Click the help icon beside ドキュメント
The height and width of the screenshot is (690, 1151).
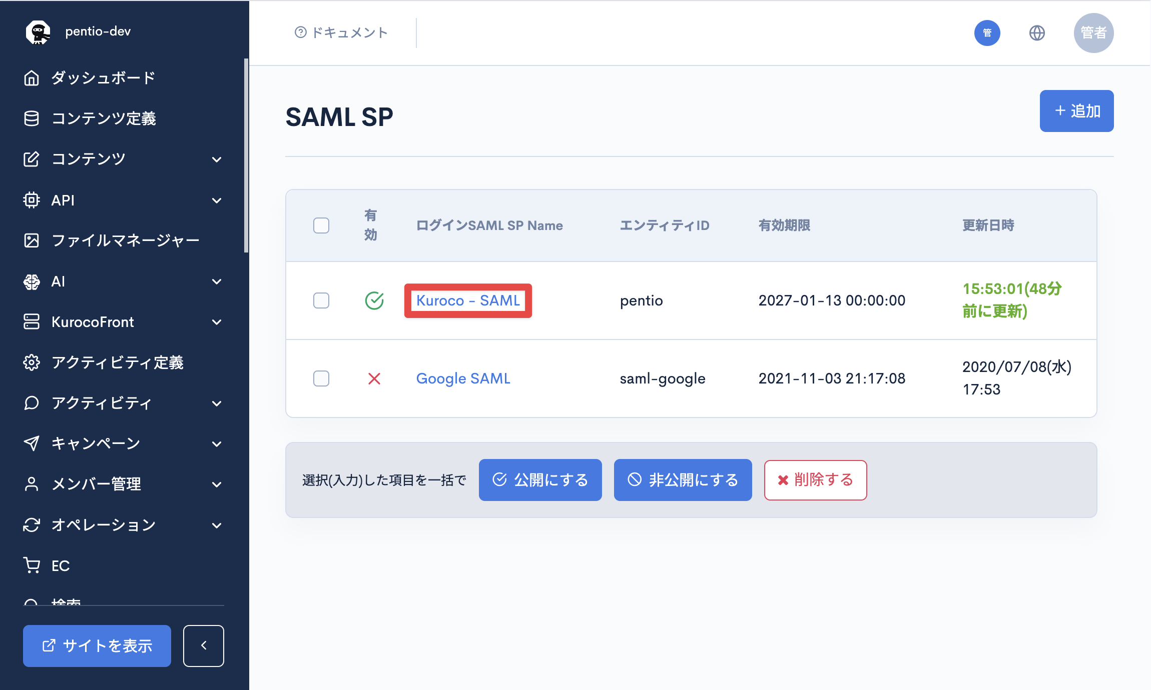click(x=300, y=32)
